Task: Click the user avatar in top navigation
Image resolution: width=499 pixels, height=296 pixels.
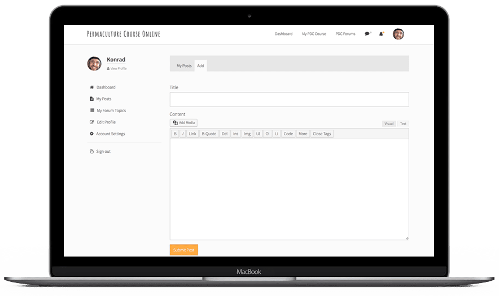Action: coord(399,34)
